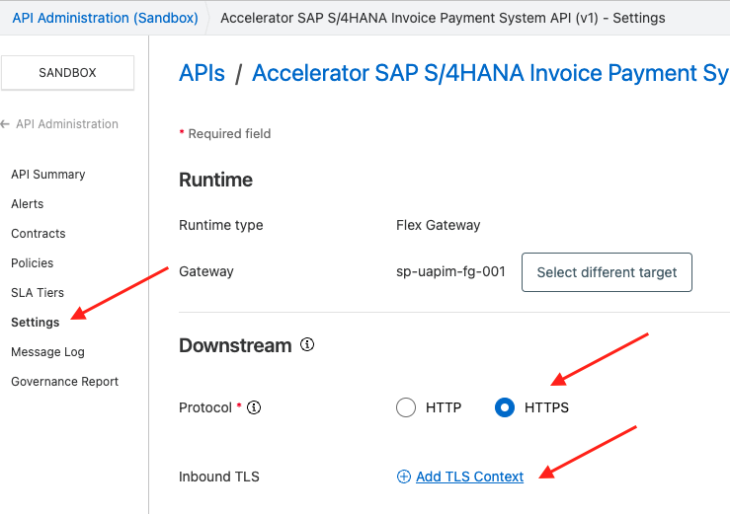Click the Inbound TLS label
This screenshot has width=730, height=514.
219,477
